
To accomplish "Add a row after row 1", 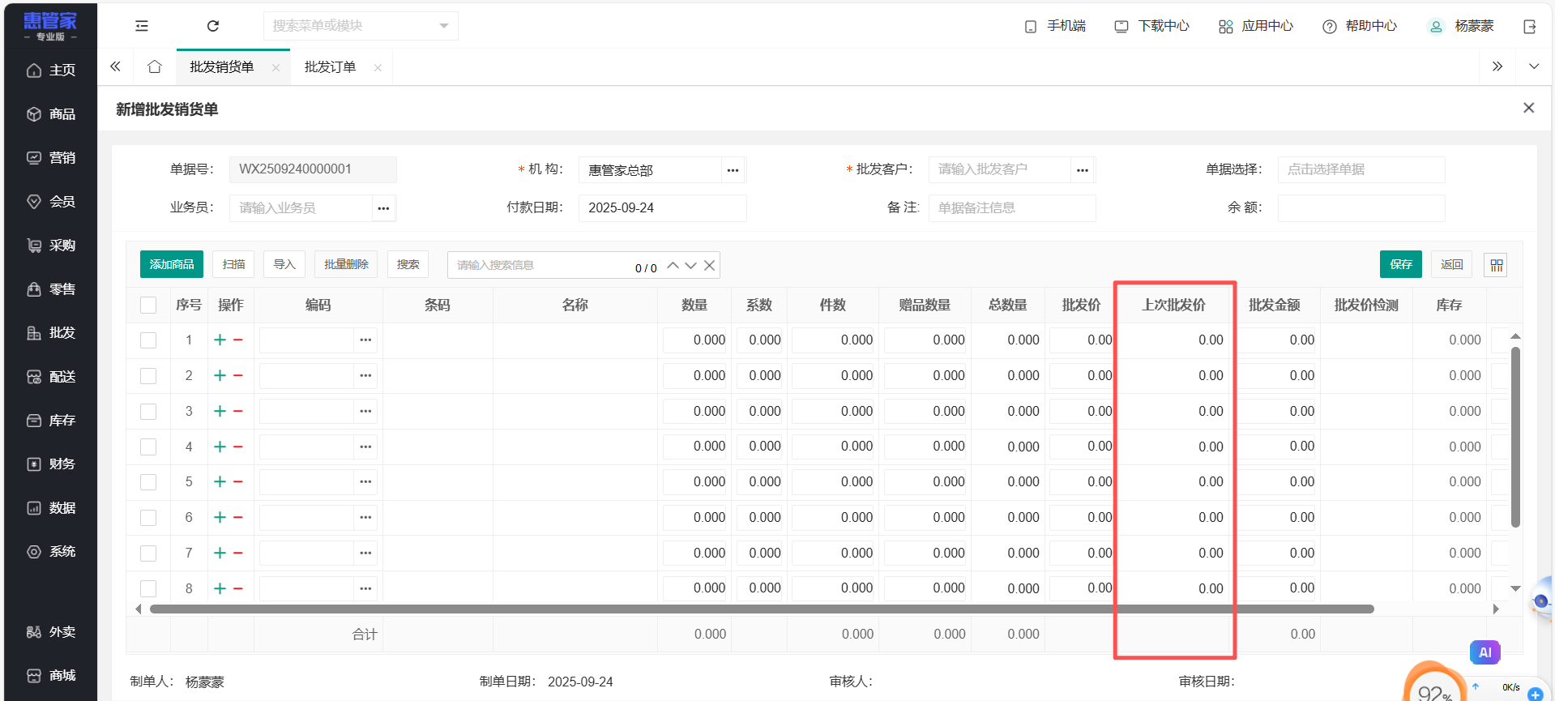I will pyautogui.click(x=220, y=340).
